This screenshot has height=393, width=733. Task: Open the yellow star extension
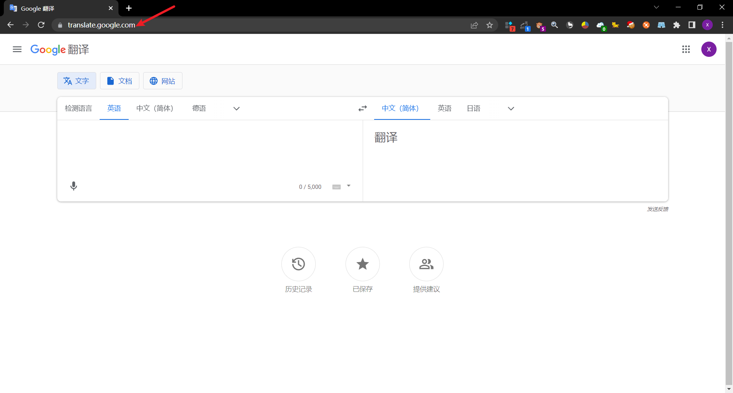615,25
